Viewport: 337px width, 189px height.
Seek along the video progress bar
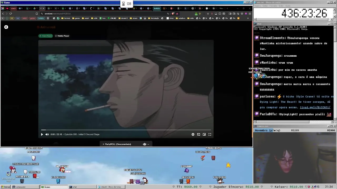click(126, 130)
